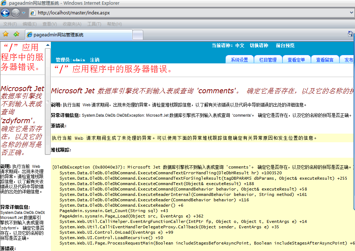Click the Add to Favorites icon
The width and height of the screenshot is (355, 251).
(16, 34)
